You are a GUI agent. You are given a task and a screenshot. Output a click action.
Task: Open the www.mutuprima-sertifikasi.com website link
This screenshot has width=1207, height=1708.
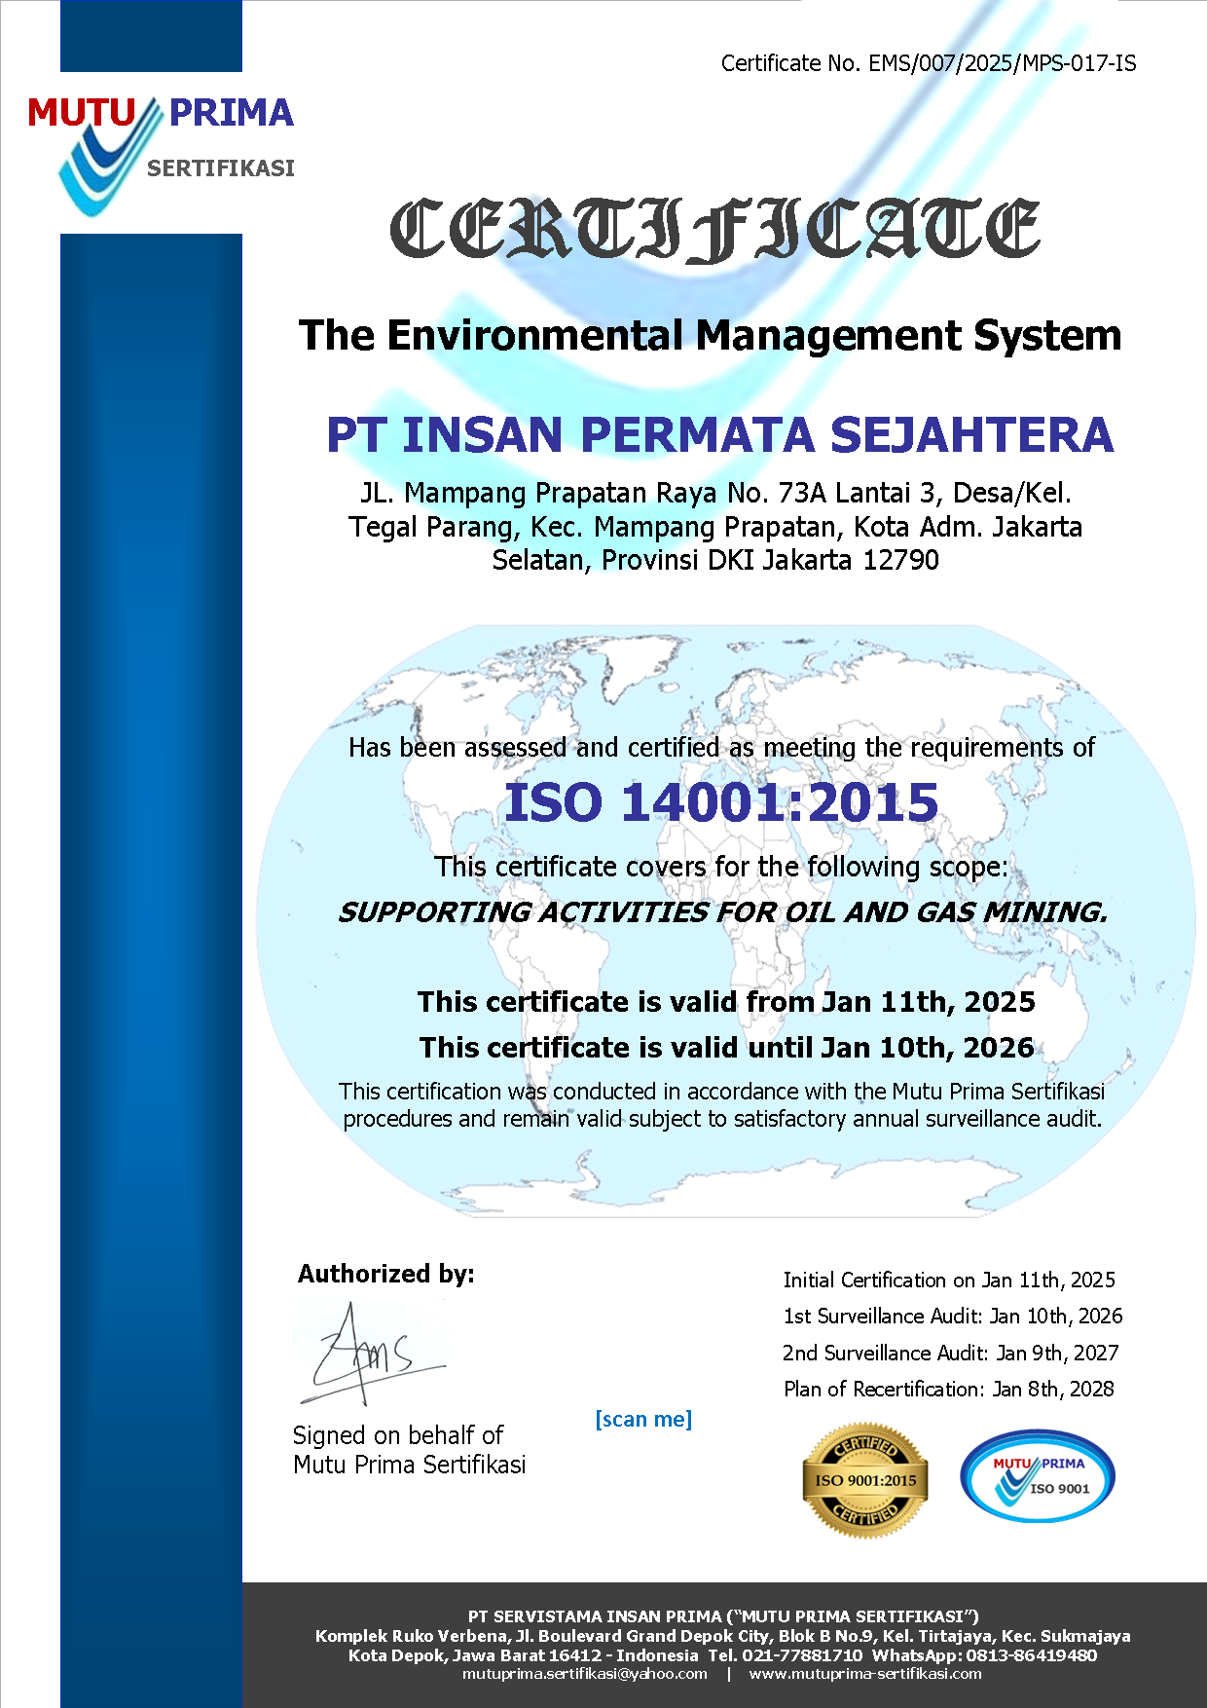[x=865, y=1674]
